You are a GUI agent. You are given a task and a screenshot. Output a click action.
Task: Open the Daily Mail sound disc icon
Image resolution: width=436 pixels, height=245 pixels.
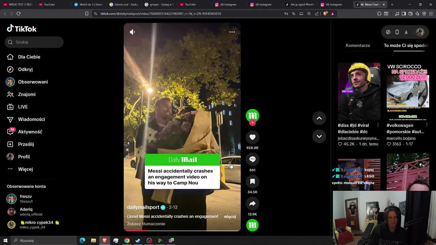click(252, 225)
